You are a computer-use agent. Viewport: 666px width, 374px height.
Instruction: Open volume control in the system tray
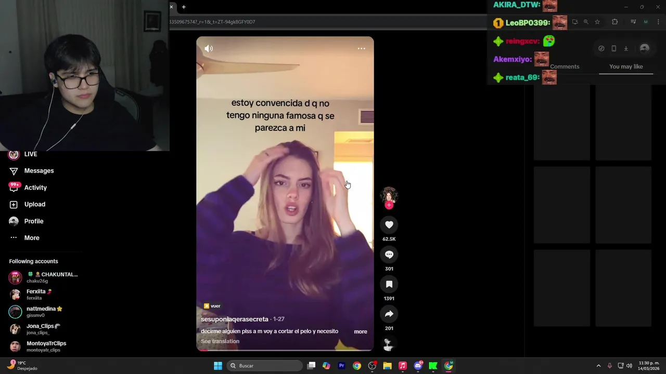[x=629, y=366]
